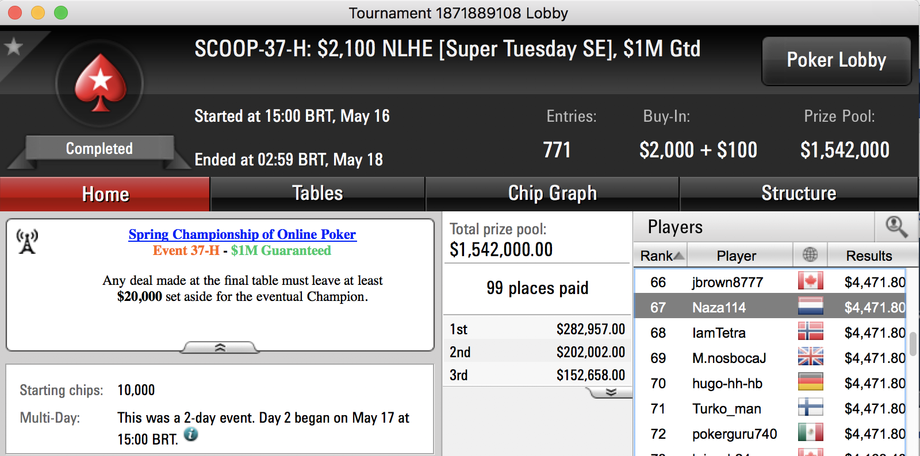Collapse the tournament info panel
Viewport: 920px width, 456px height.
[x=220, y=347]
